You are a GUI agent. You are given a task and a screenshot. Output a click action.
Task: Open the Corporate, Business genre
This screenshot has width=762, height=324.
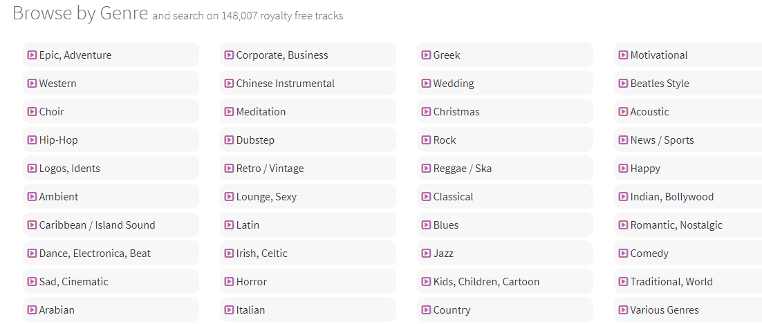(282, 55)
